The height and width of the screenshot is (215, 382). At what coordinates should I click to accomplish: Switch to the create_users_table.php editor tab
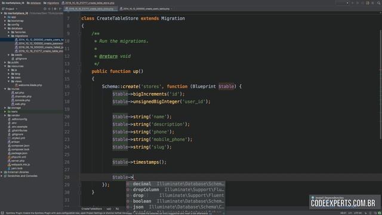point(146,9)
